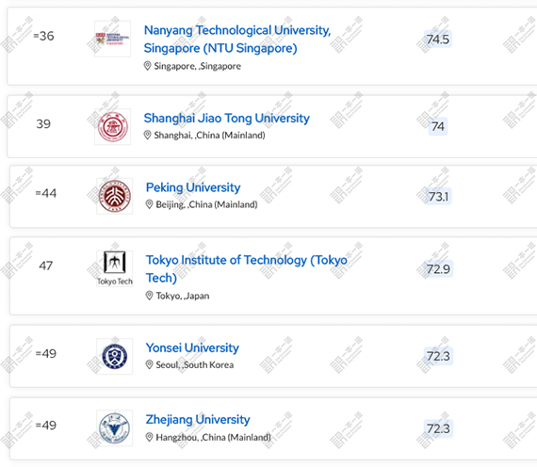Click the Peking University seal logo
The height and width of the screenshot is (467, 537).
point(115,196)
